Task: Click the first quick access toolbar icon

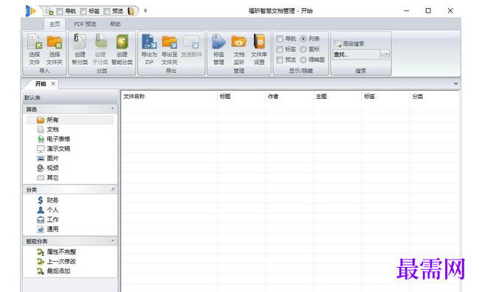Action: (49, 11)
